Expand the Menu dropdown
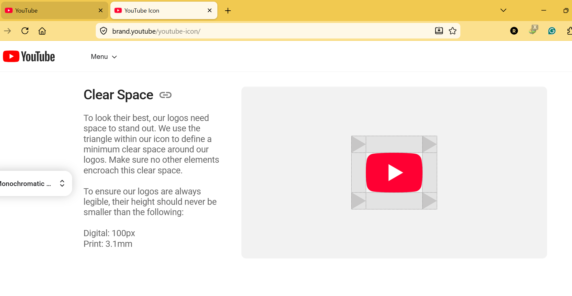 pyautogui.click(x=104, y=57)
